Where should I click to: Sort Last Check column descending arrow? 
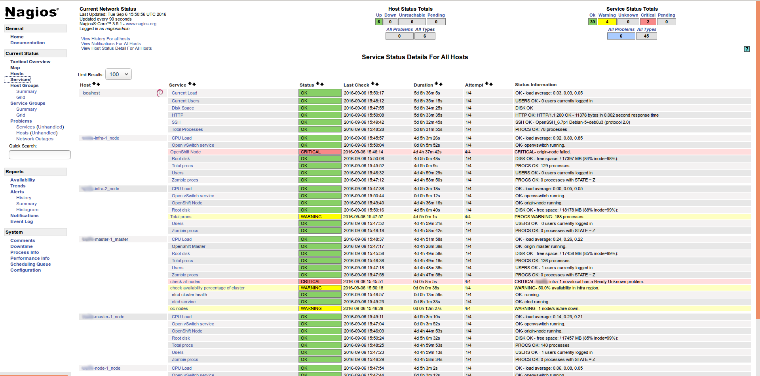click(377, 84)
